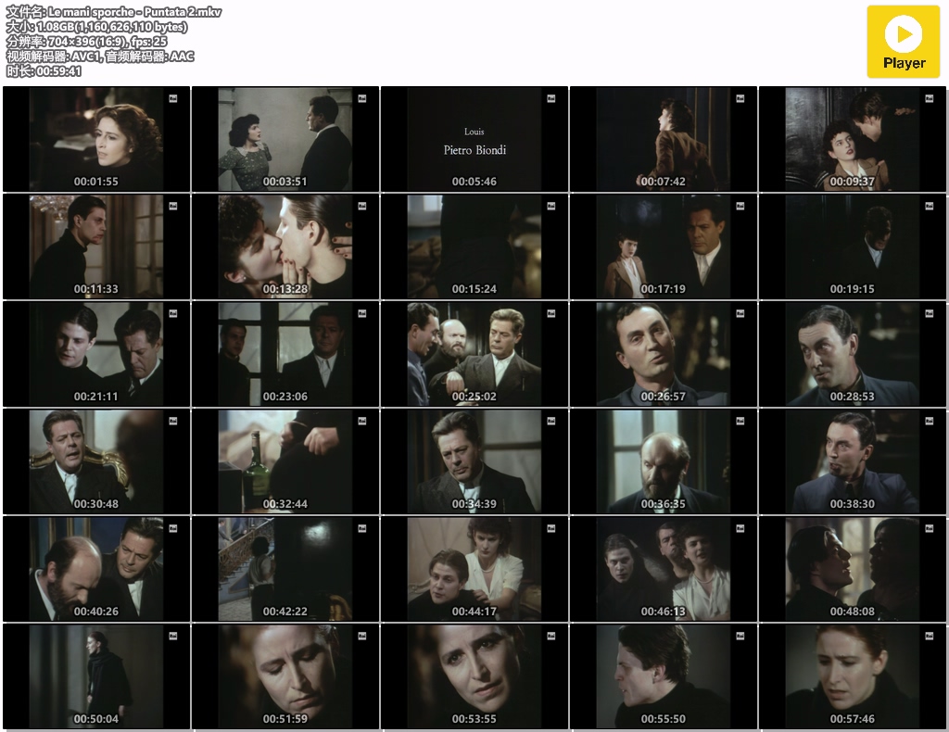Select the green bottle frame at 00:32:44
949x732 pixels.
(285, 461)
